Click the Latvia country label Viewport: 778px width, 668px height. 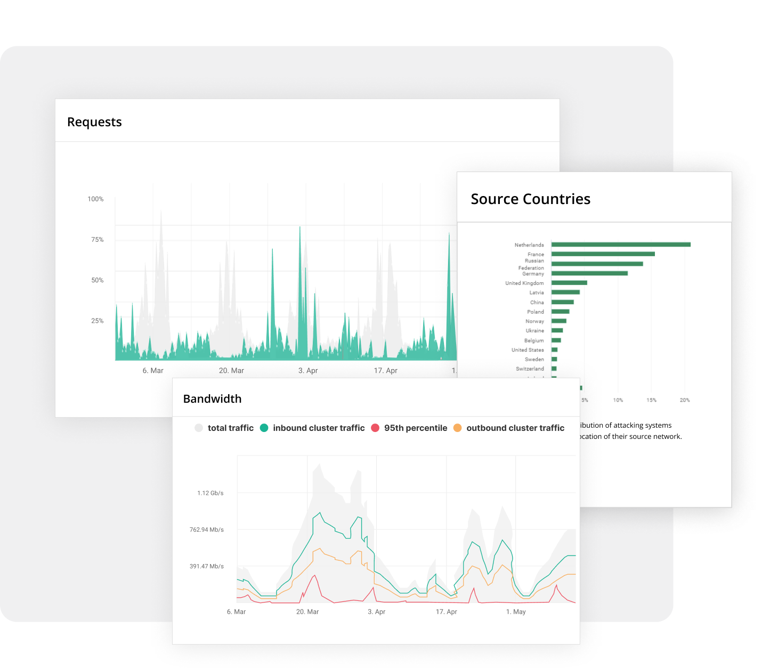(536, 292)
